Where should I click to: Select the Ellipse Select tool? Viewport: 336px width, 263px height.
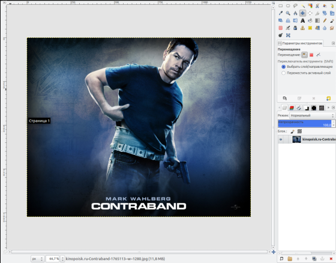(288, 6)
